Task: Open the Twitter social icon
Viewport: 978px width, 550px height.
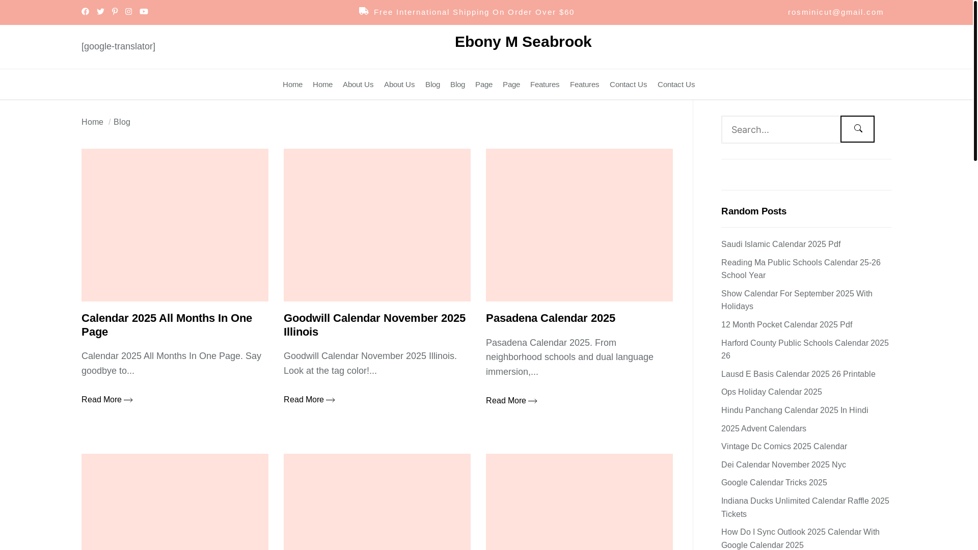Action: [x=100, y=11]
